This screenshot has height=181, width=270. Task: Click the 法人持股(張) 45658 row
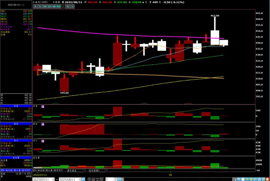[x=16, y=146]
